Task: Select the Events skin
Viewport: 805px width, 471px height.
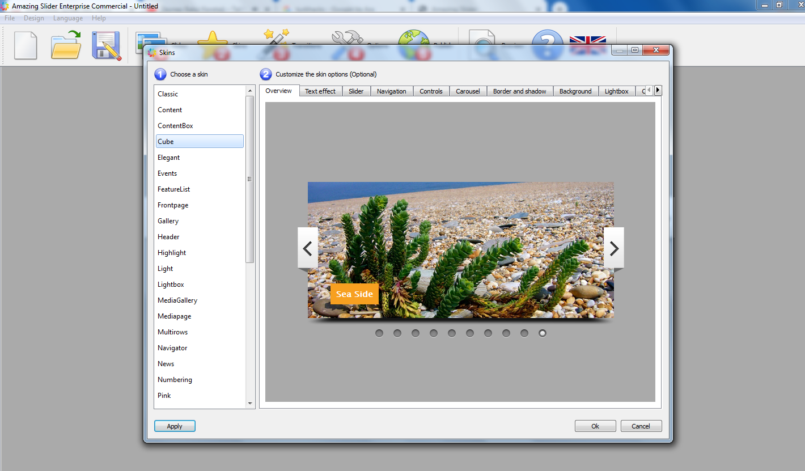Action: [x=200, y=173]
